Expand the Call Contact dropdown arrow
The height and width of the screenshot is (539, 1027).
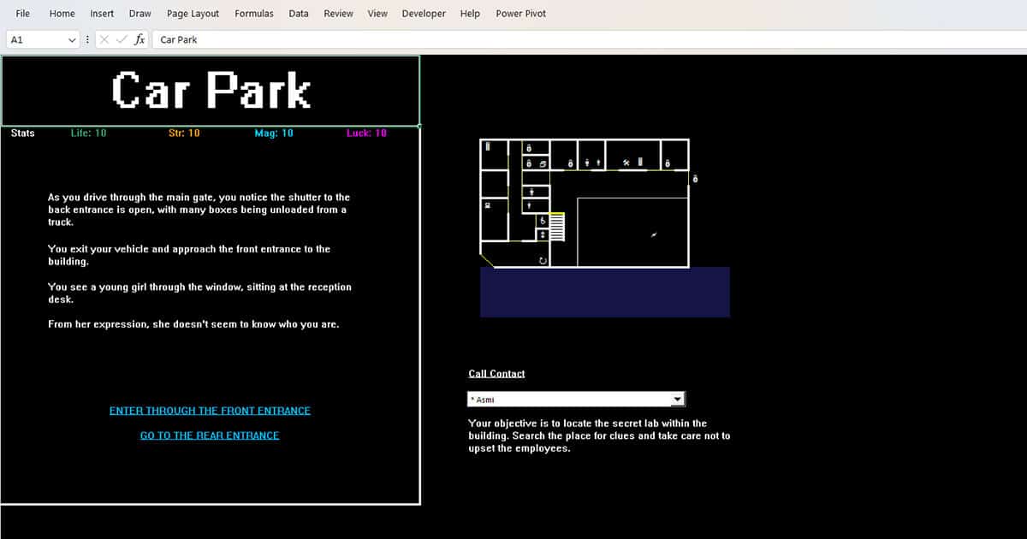(678, 400)
